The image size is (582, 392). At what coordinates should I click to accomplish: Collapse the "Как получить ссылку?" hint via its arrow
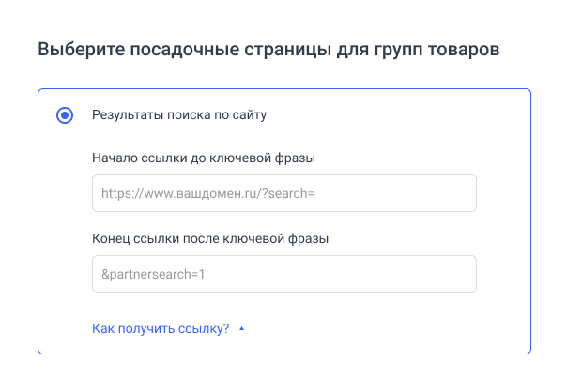[241, 329]
